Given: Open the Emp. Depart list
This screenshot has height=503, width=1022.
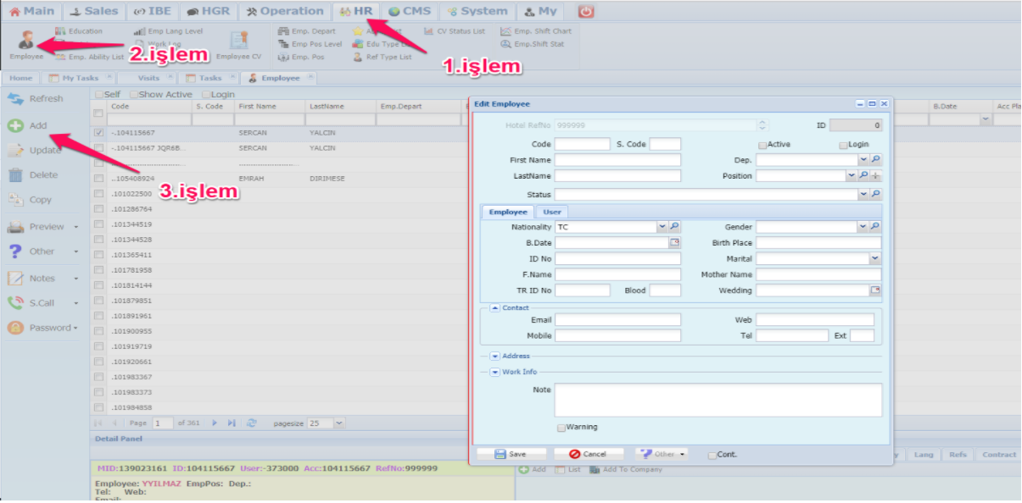Looking at the screenshot, I should (307, 31).
